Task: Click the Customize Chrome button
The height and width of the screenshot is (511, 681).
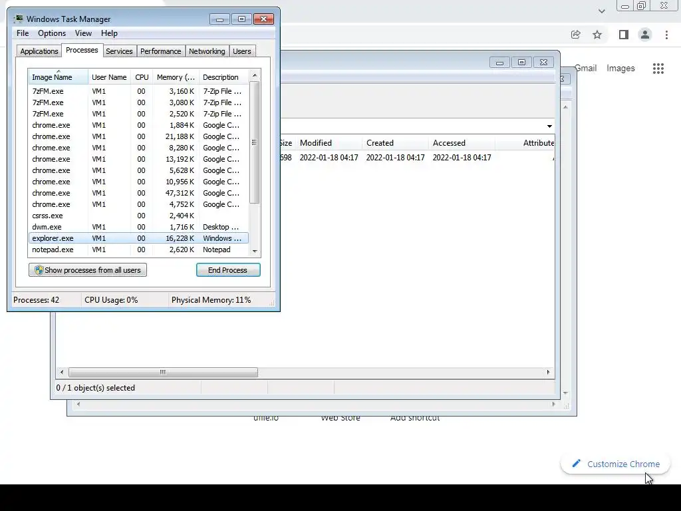Action: pos(615,464)
